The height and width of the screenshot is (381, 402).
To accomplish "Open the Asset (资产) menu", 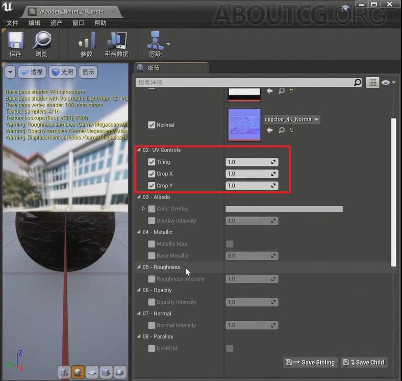I will pyautogui.click(x=56, y=23).
